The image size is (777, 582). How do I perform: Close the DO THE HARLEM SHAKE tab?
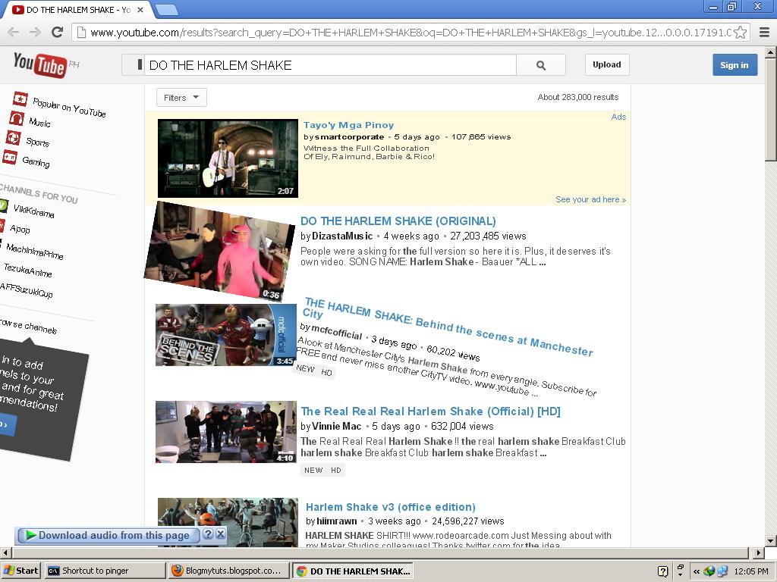click(140, 9)
